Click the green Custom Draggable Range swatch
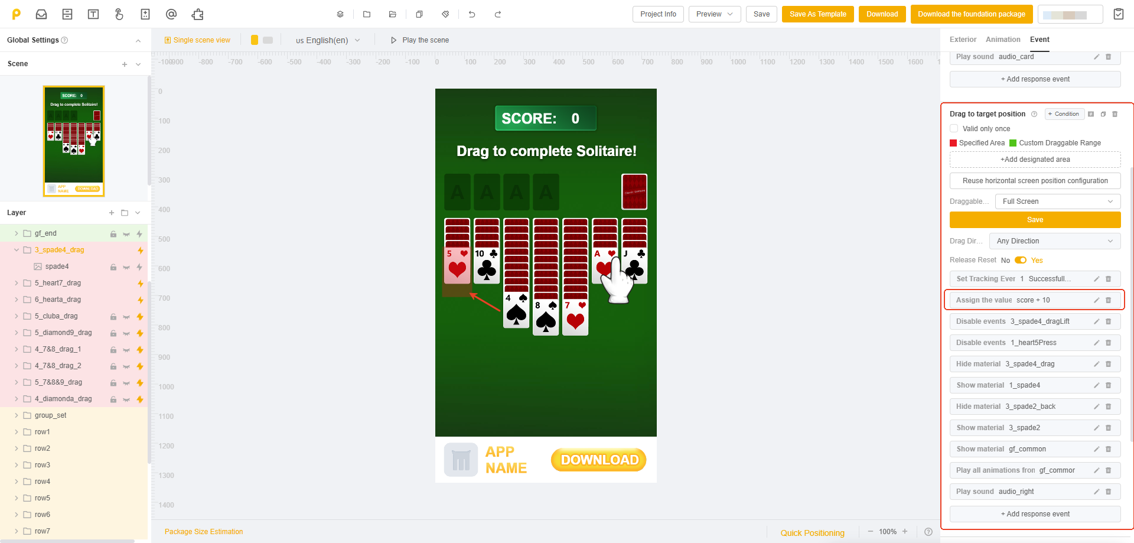Viewport: 1134px width, 543px height. [1013, 143]
